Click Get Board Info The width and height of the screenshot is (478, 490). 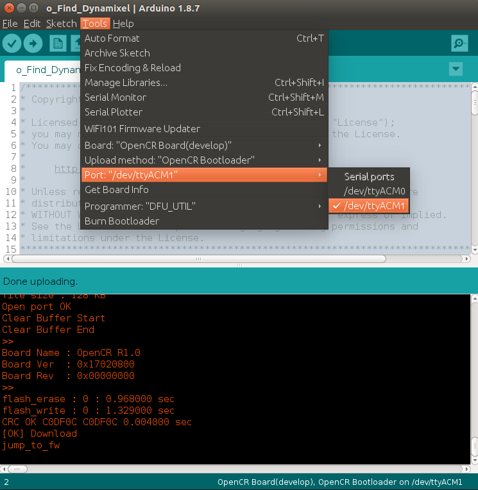pos(117,190)
